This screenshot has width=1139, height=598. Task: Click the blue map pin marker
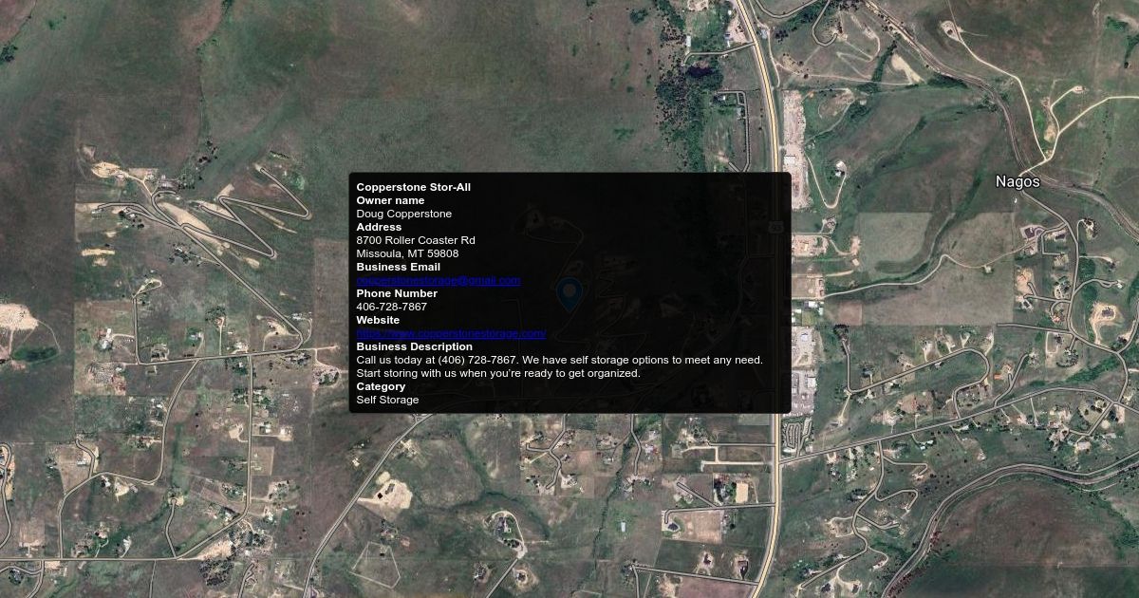[x=569, y=294]
